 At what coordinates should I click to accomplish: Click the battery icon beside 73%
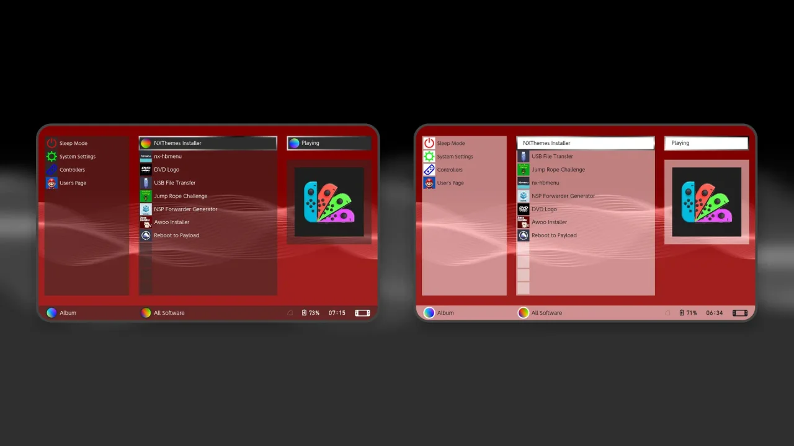point(304,313)
